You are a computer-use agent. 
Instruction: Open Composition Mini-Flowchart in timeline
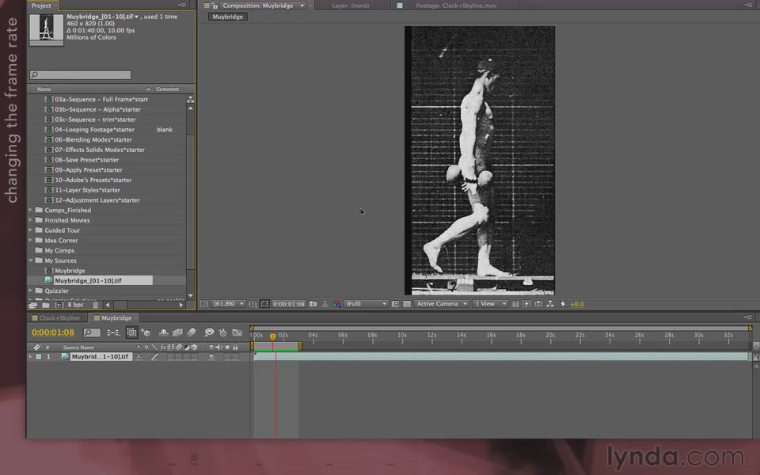113,332
